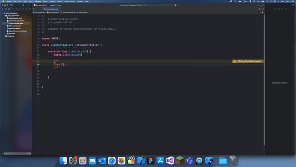Click viewDidLoad() in jump bar
The image size is (296, 167).
[x=82, y=13]
